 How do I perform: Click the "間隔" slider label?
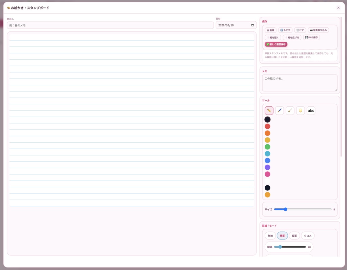point(270,247)
